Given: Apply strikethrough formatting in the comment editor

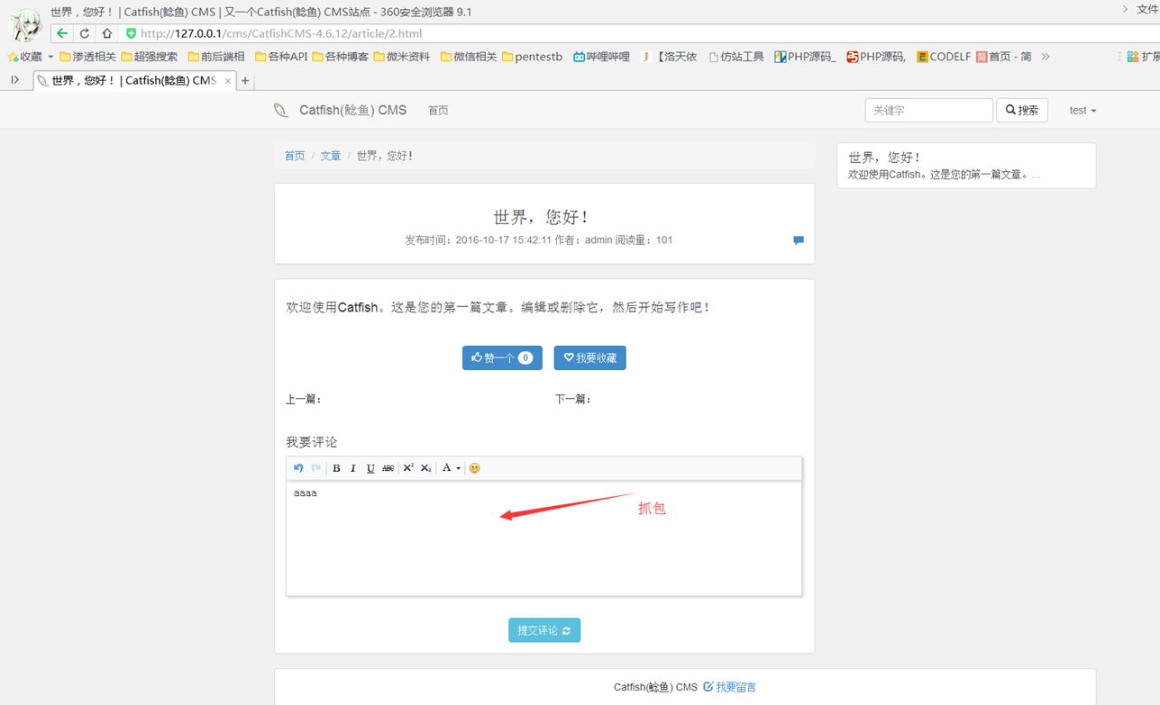Looking at the screenshot, I should [x=388, y=468].
